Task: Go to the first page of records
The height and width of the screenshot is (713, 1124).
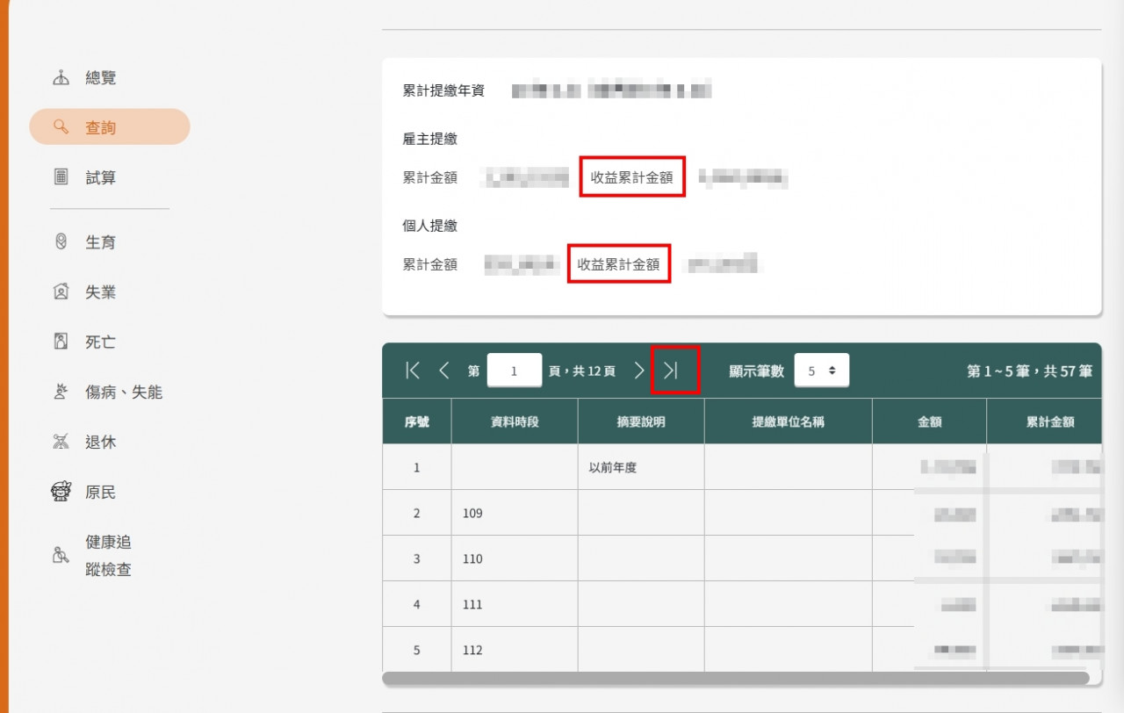Action: [412, 370]
